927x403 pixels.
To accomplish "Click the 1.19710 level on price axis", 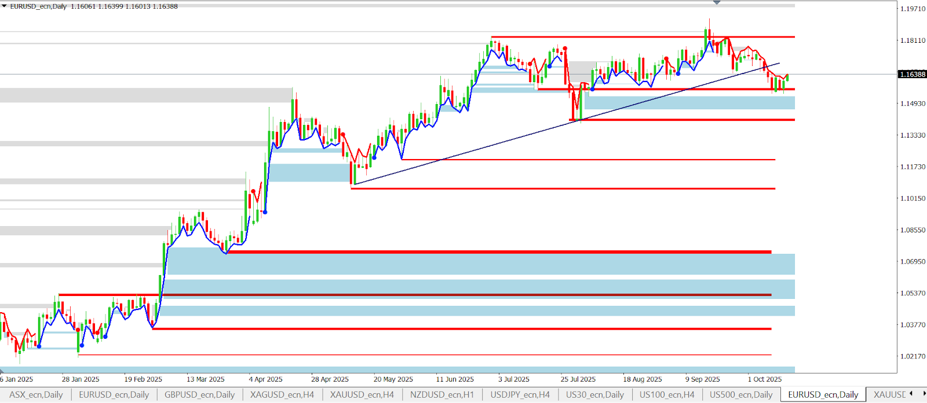I will tap(913, 9).
